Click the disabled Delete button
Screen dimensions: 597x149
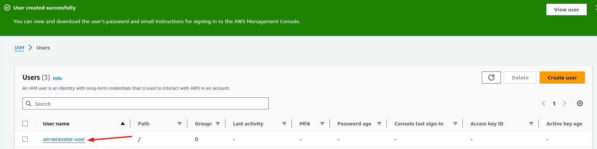click(x=520, y=78)
